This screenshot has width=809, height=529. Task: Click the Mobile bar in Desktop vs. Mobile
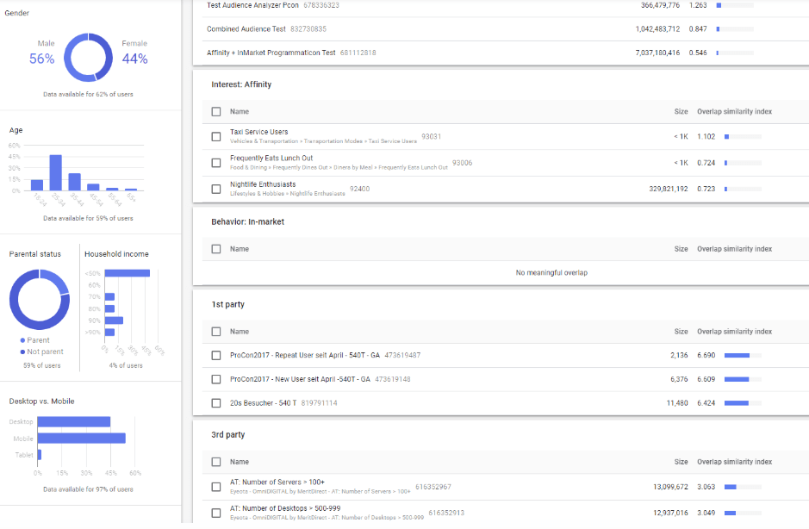tap(81, 438)
